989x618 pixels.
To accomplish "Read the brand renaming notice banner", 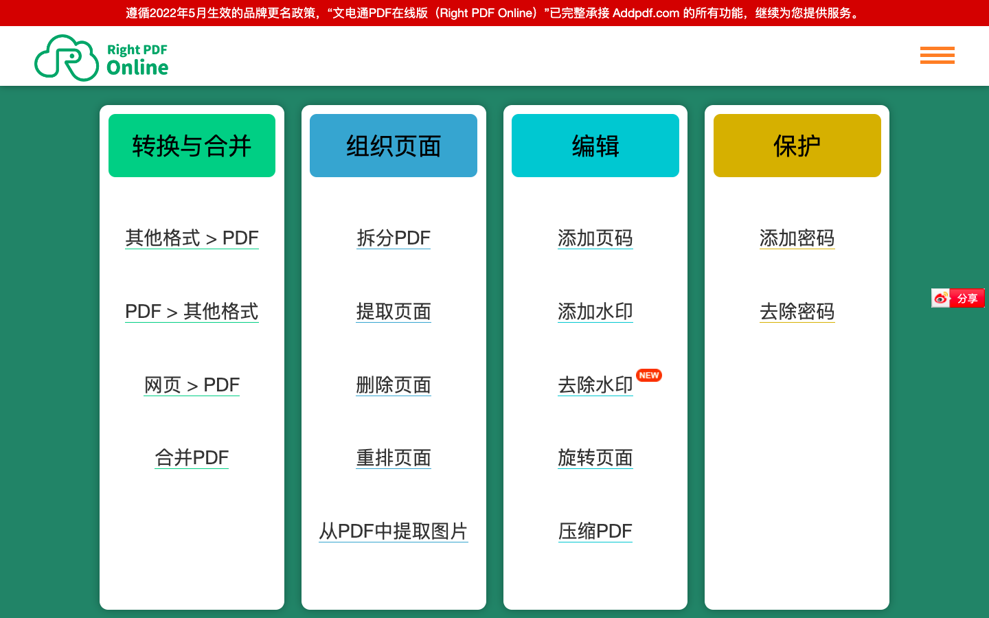I will 494,12.
